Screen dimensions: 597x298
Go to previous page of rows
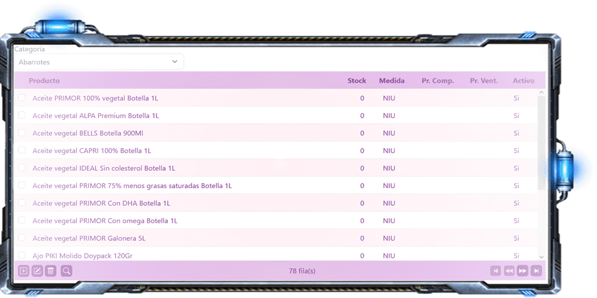pos(509,271)
